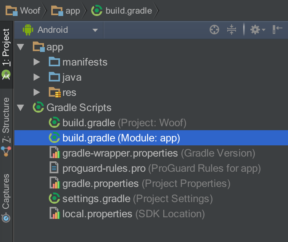This screenshot has height=242, width=288.
Task: Click the Gradle icon on the build.gradle breadcrumb
Action: [x=97, y=10]
